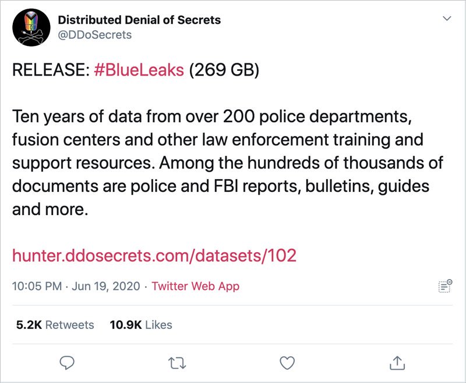
Task: Click the "RELEASE:" word in the tweet
Action: [50, 70]
